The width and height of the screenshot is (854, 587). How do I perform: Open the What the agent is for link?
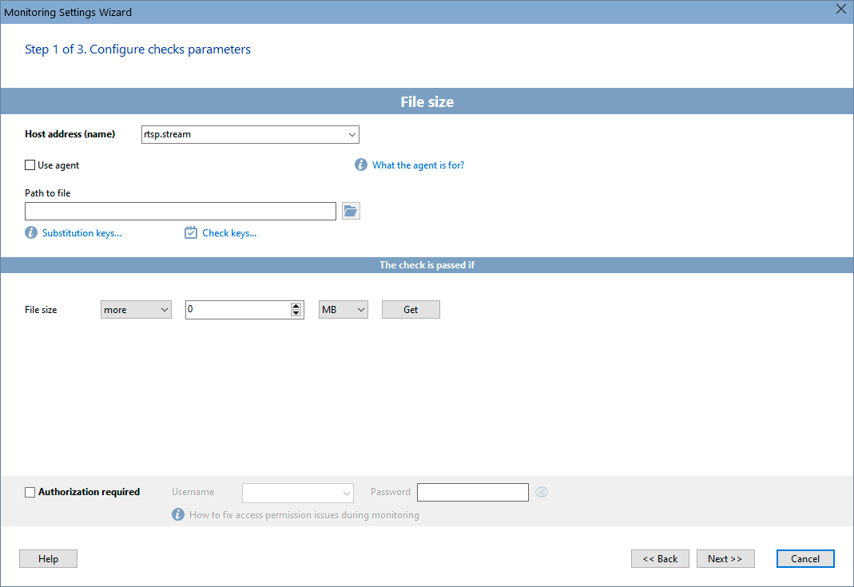pos(417,165)
